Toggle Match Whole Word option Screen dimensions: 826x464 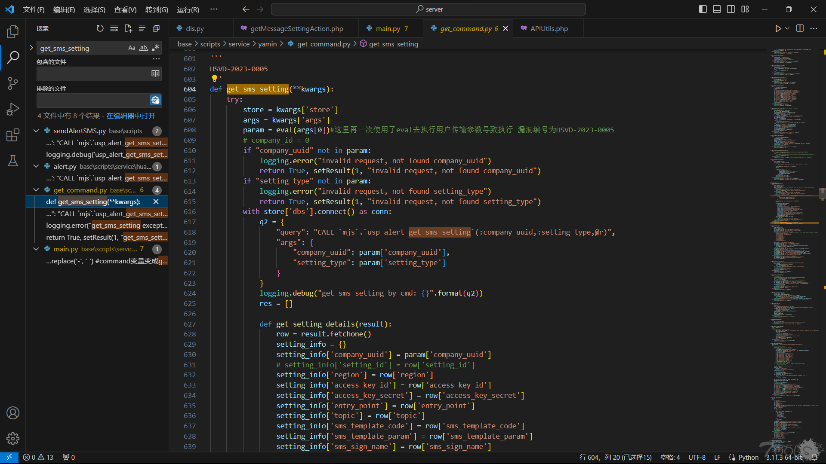point(144,48)
